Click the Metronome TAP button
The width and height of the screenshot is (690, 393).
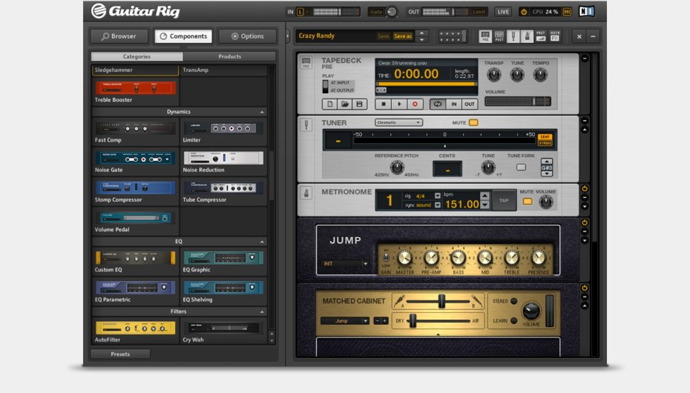click(504, 200)
